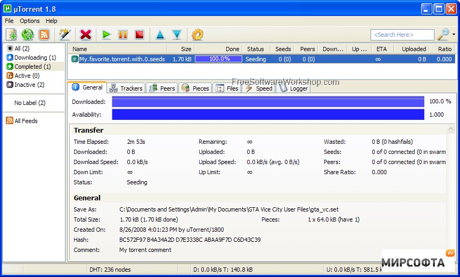The width and height of the screenshot is (460, 277).
Task: Select My.favorite.torrent.with.0.seeds row
Action: (262, 59)
